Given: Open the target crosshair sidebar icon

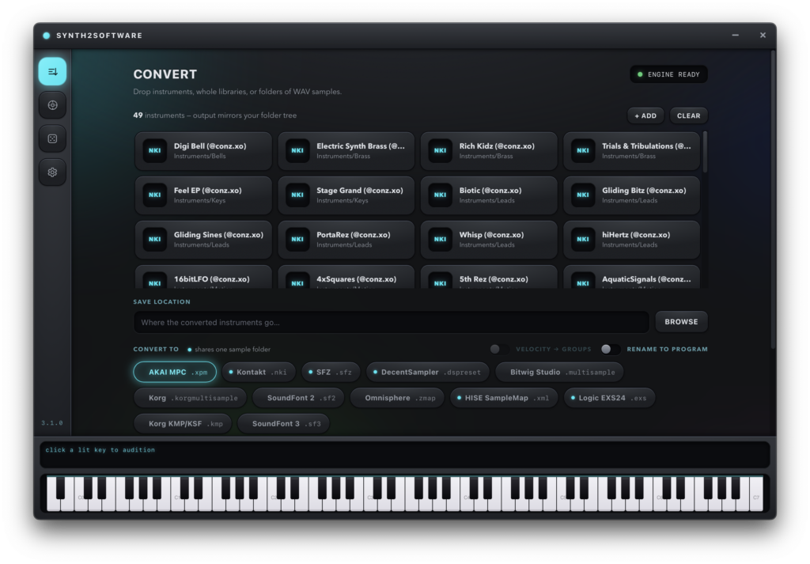Looking at the screenshot, I should [52, 105].
